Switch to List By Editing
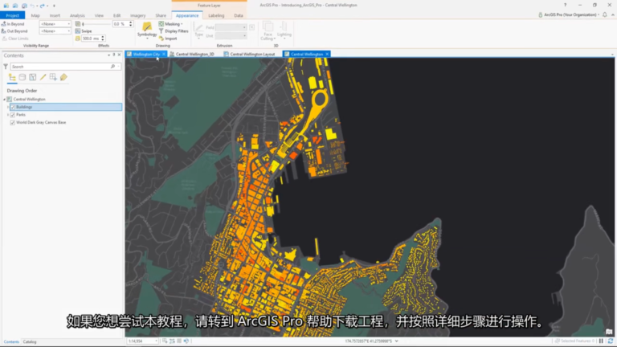The width and height of the screenshot is (617, 347). pyautogui.click(x=43, y=77)
